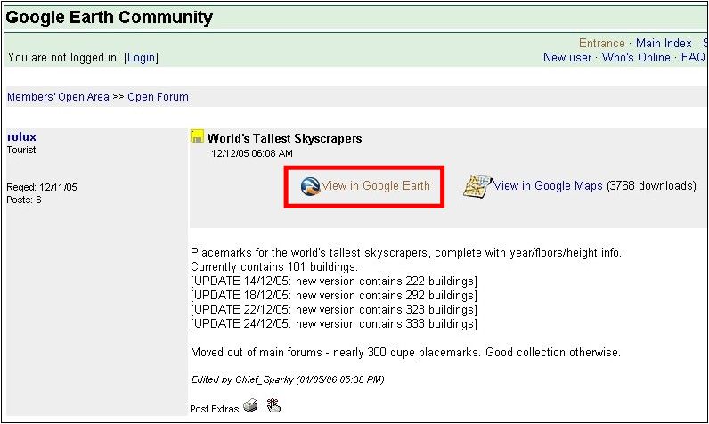
Task: Open the Main Index page
Action: pos(664,43)
